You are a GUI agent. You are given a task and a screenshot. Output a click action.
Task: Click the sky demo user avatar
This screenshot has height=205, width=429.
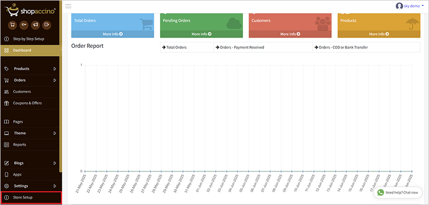(x=399, y=6)
